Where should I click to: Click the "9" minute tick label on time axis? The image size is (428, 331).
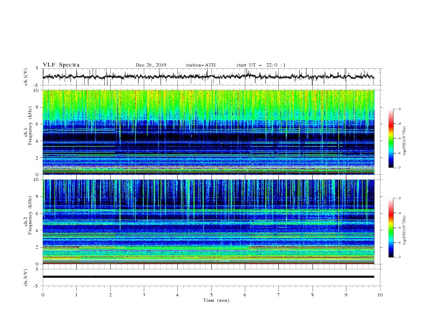pyautogui.click(x=346, y=295)
